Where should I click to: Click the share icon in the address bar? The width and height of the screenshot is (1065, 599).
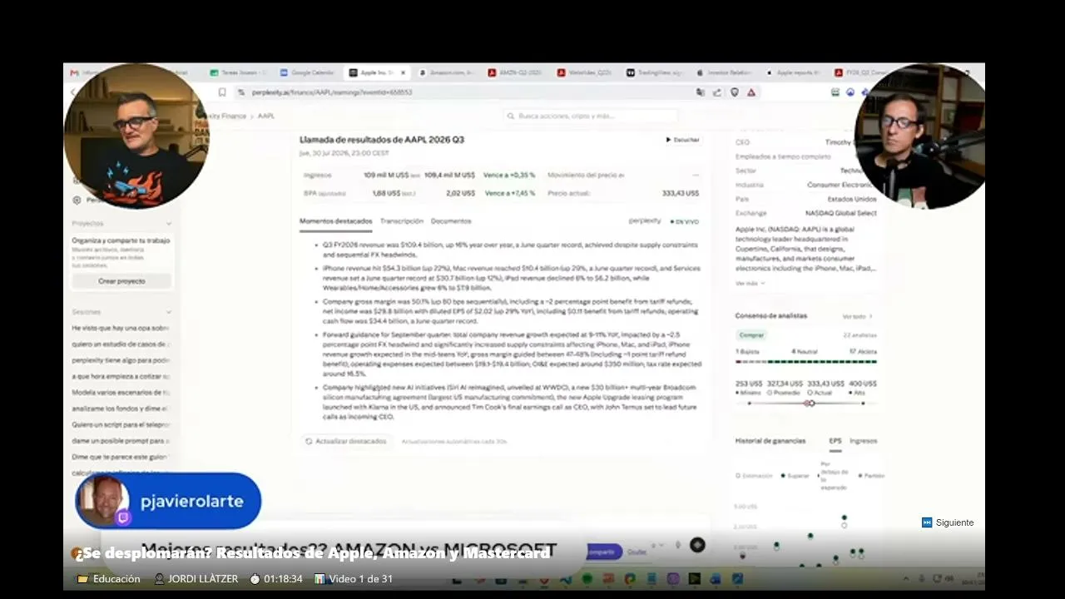click(717, 92)
